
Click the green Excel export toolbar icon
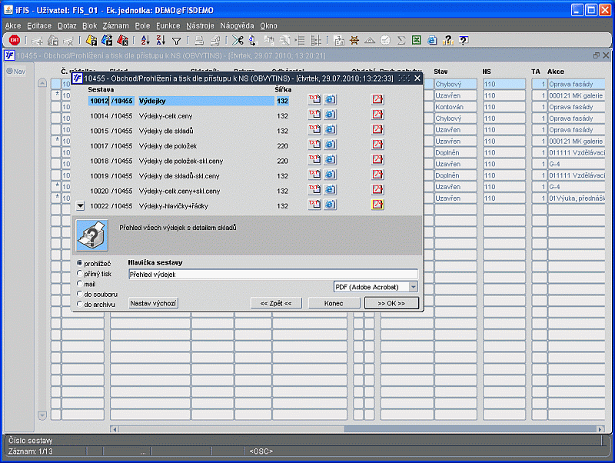[417, 40]
